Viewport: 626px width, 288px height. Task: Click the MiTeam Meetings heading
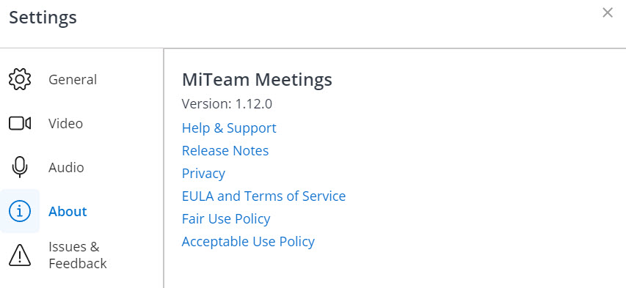click(257, 80)
